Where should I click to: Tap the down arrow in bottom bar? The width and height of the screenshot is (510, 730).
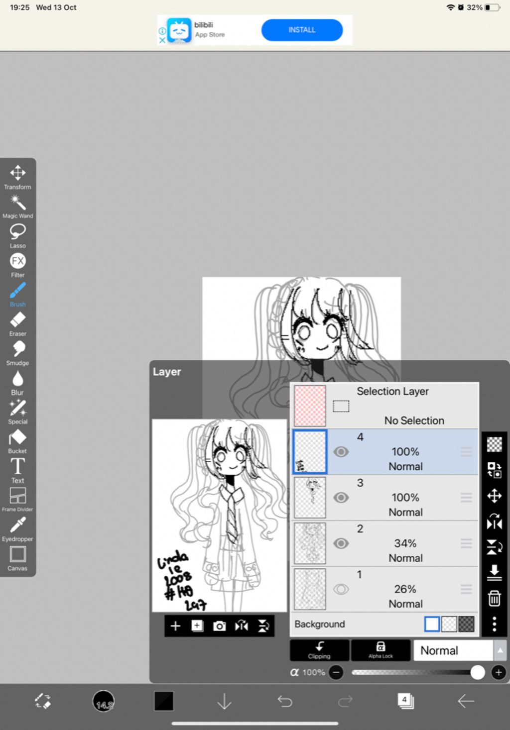click(225, 701)
